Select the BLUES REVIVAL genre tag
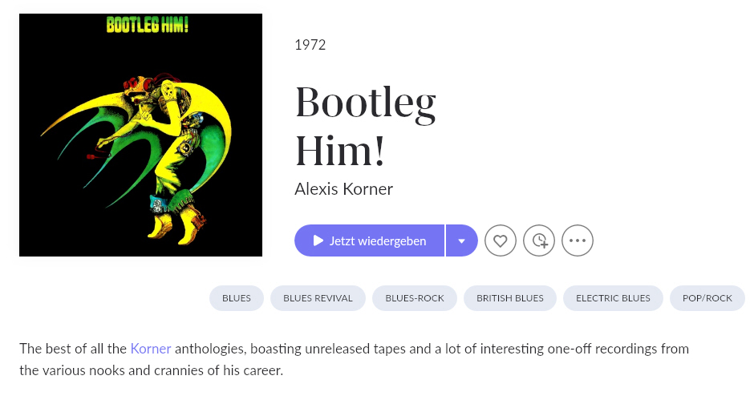This screenshot has width=750, height=400. (x=318, y=298)
